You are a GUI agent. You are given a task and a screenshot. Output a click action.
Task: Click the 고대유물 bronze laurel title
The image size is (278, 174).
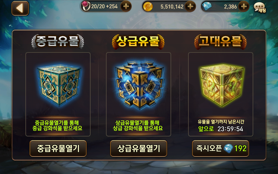221,41
